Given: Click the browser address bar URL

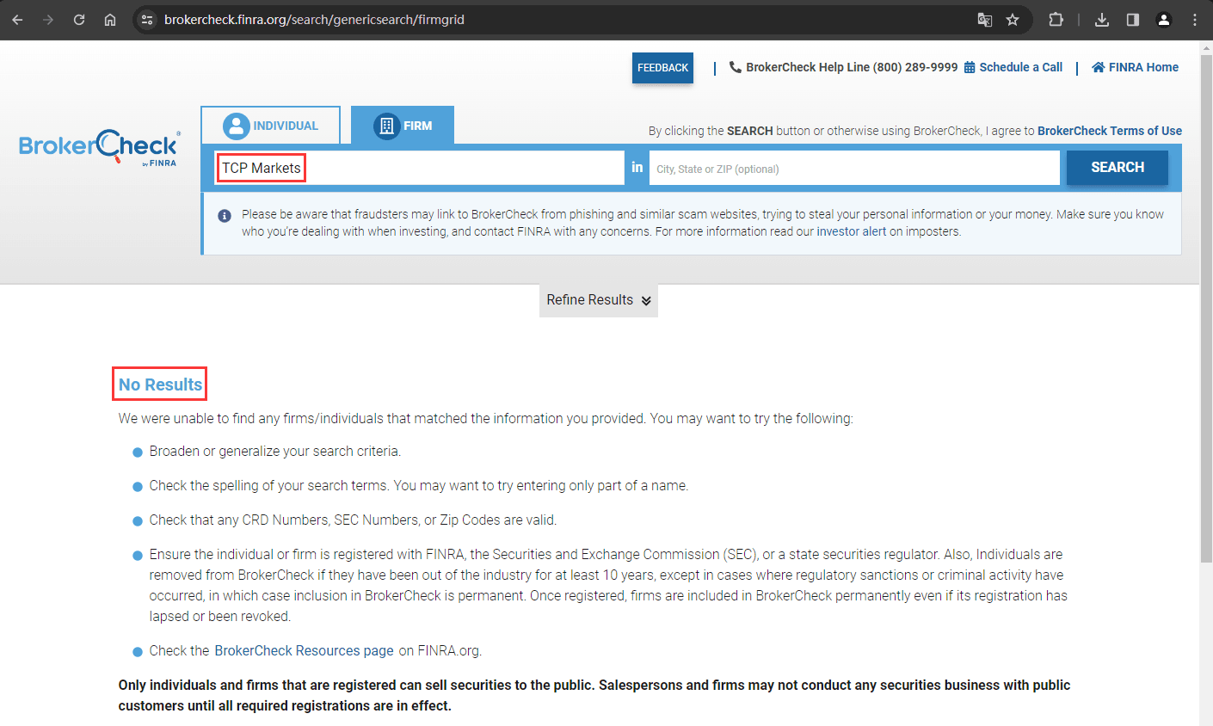Looking at the screenshot, I should [314, 20].
